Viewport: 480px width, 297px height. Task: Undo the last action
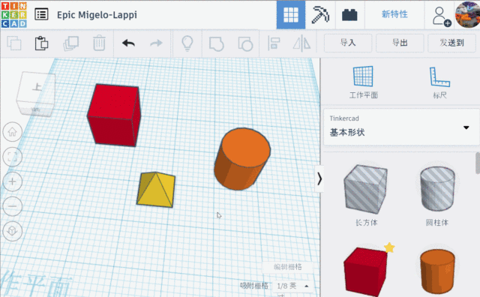click(128, 43)
